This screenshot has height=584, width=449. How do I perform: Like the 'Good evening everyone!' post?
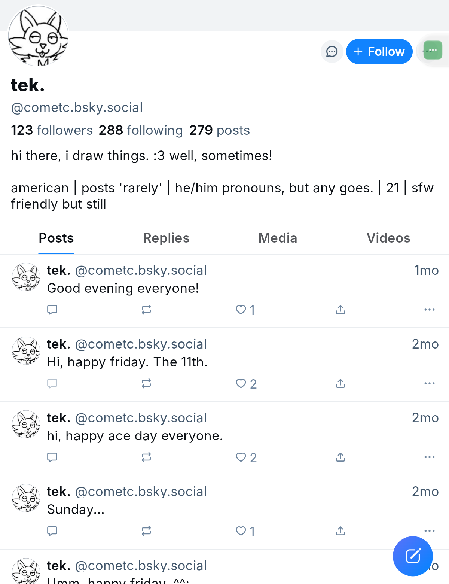pos(241,310)
